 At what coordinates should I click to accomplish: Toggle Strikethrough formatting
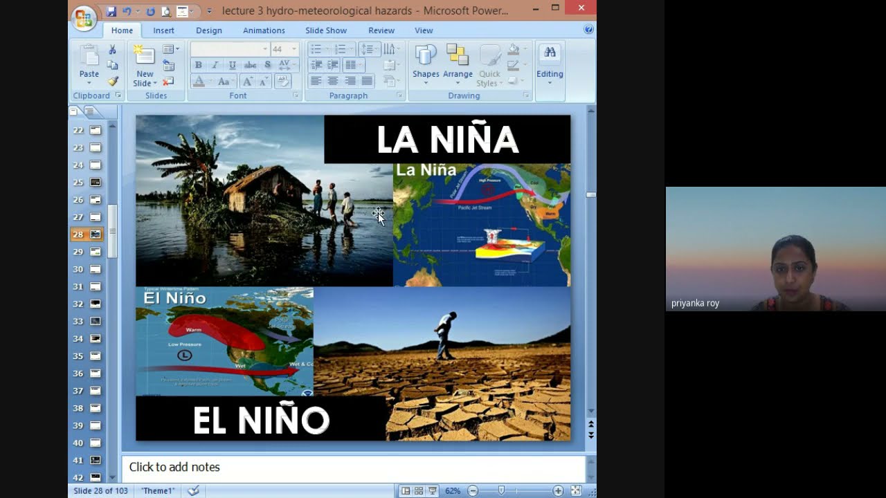click(250, 65)
